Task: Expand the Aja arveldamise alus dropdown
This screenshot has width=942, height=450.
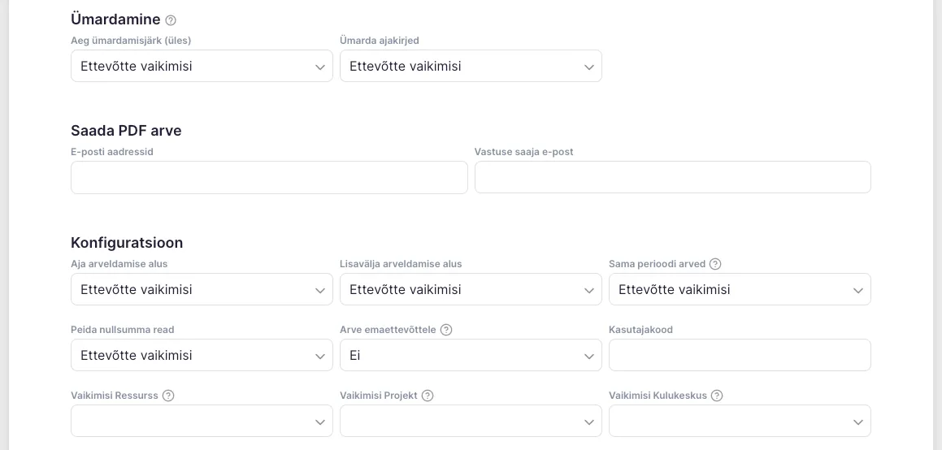Action: click(202, 290)
